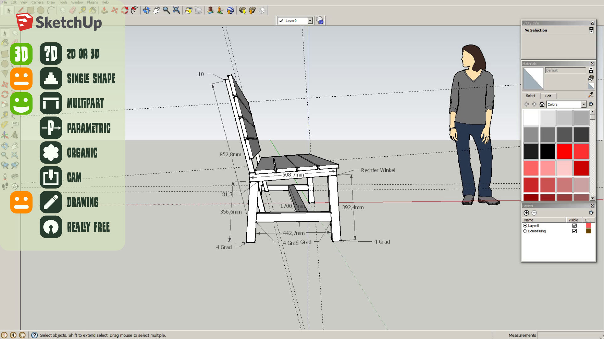604x339 pixels.
Task: Click the 'Rechter Winkel' label
Action: [378, 170]
